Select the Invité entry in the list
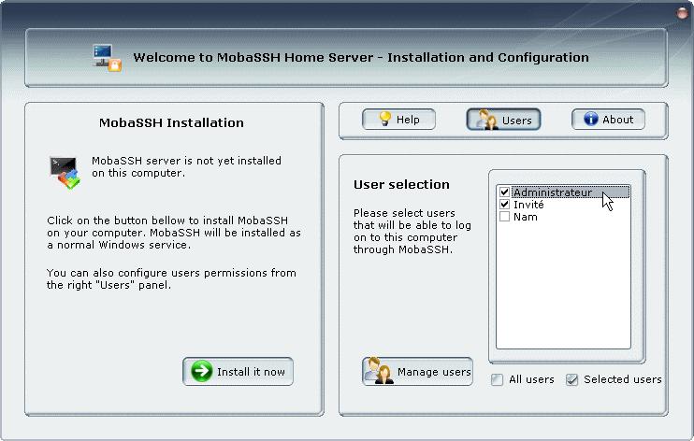The height and width of the screenshot is (441, 694). 528,205
